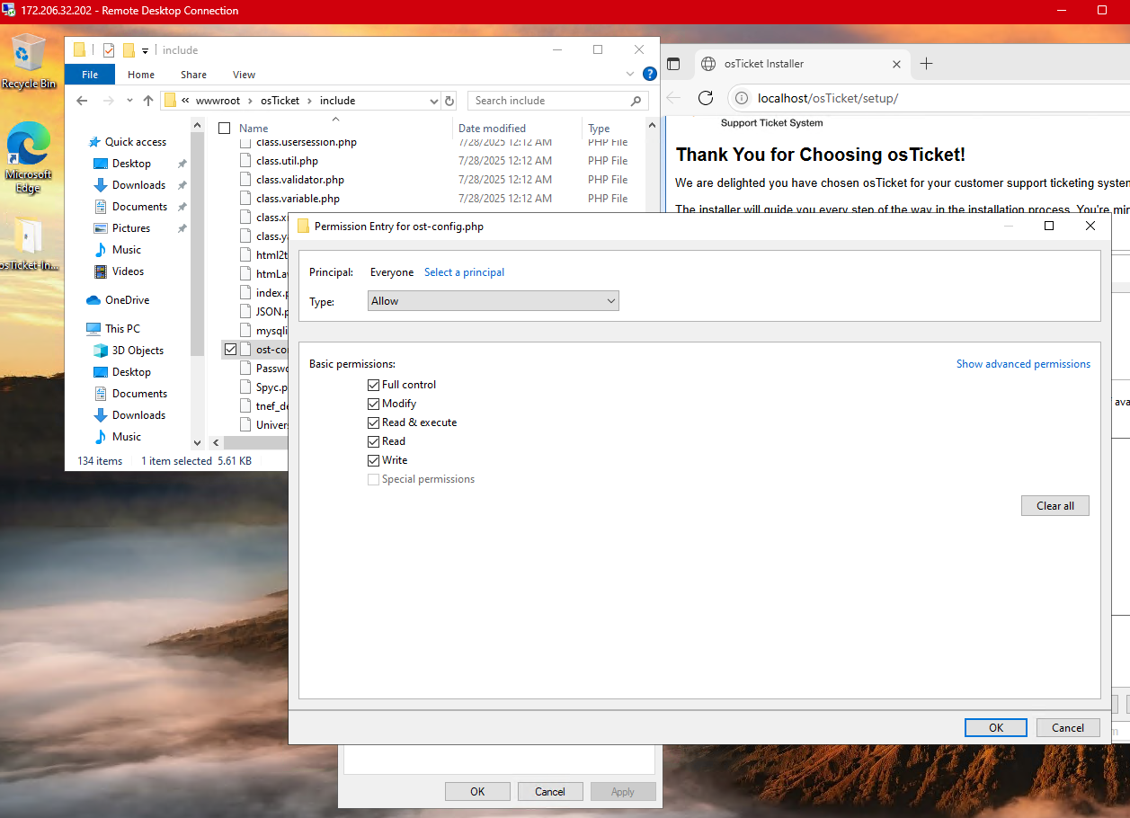Go back in File Explorer
Viewport: 1130px width, 818px height.
82,101
